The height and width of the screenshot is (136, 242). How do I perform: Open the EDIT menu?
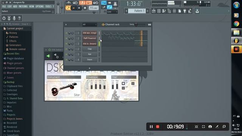coord(9,6)
